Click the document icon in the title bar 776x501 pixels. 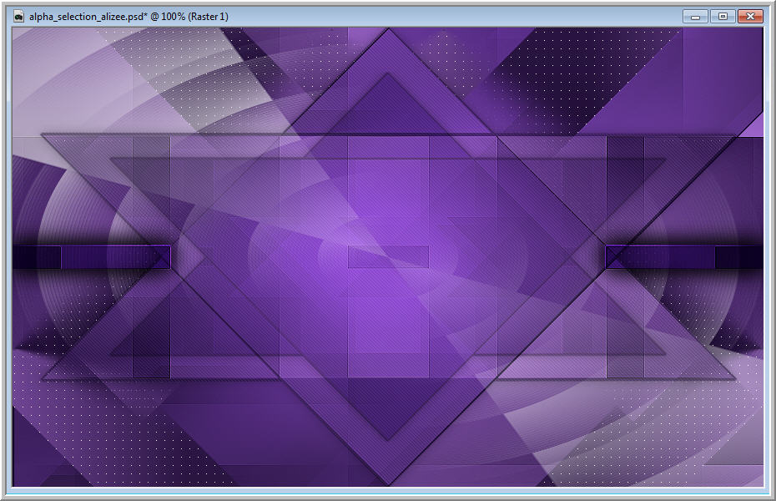point(19,17)
